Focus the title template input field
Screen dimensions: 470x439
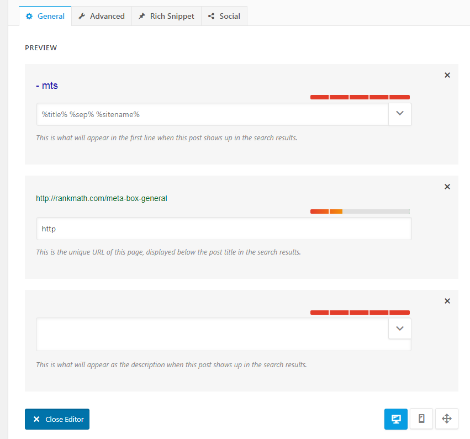213,114
